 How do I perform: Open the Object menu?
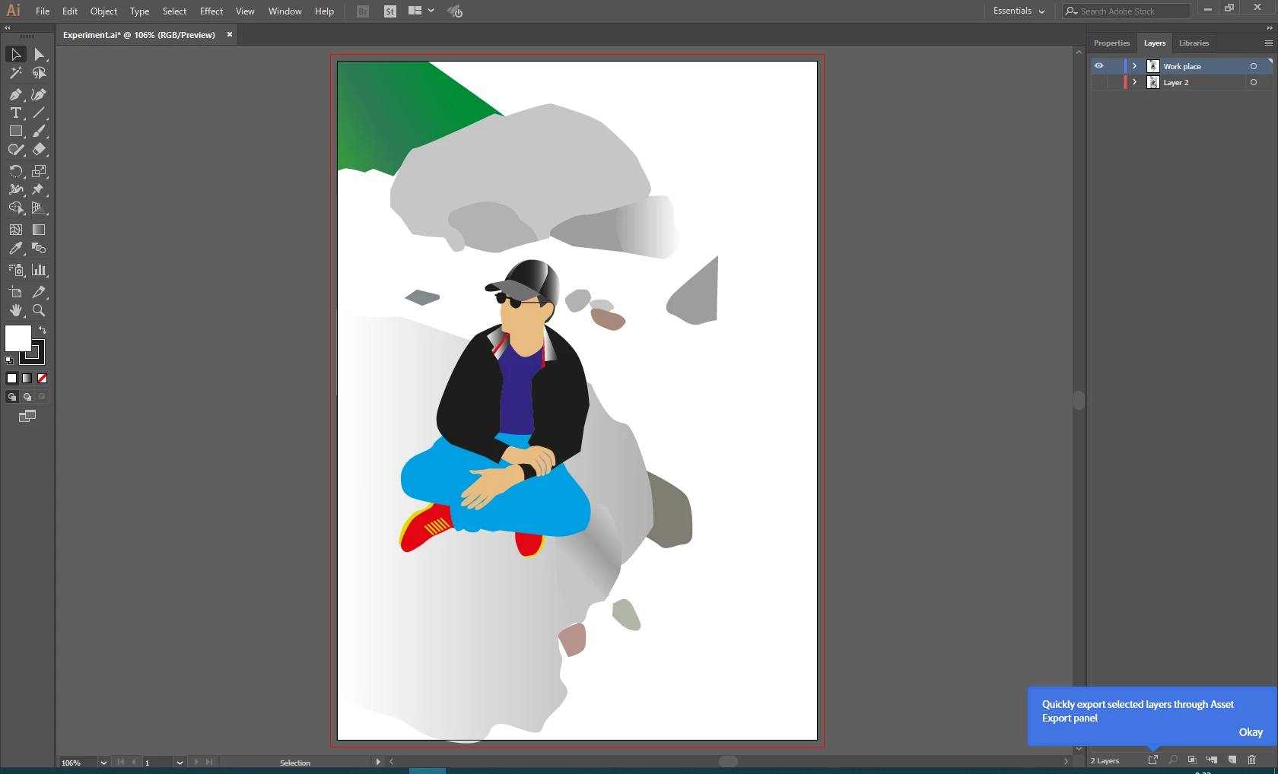(103, 11)
